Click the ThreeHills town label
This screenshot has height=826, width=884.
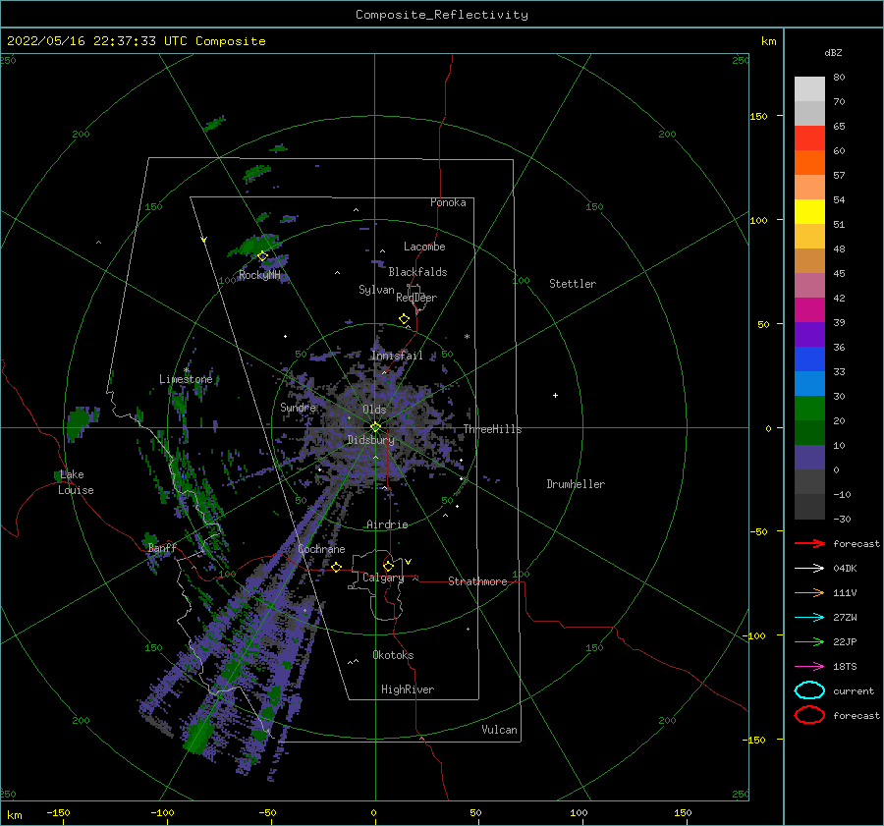[x=492, y=429]
